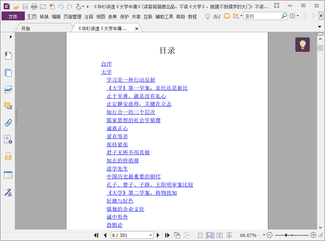Open the certificate pen panel in the sidebar
Image resolution: width=325 pixels, height=241 pixels.
(8, 193)
